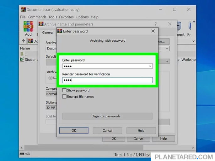Click the Organize passwords button
The height and width of the screenshot is (161, 215).
coord(107,116)
